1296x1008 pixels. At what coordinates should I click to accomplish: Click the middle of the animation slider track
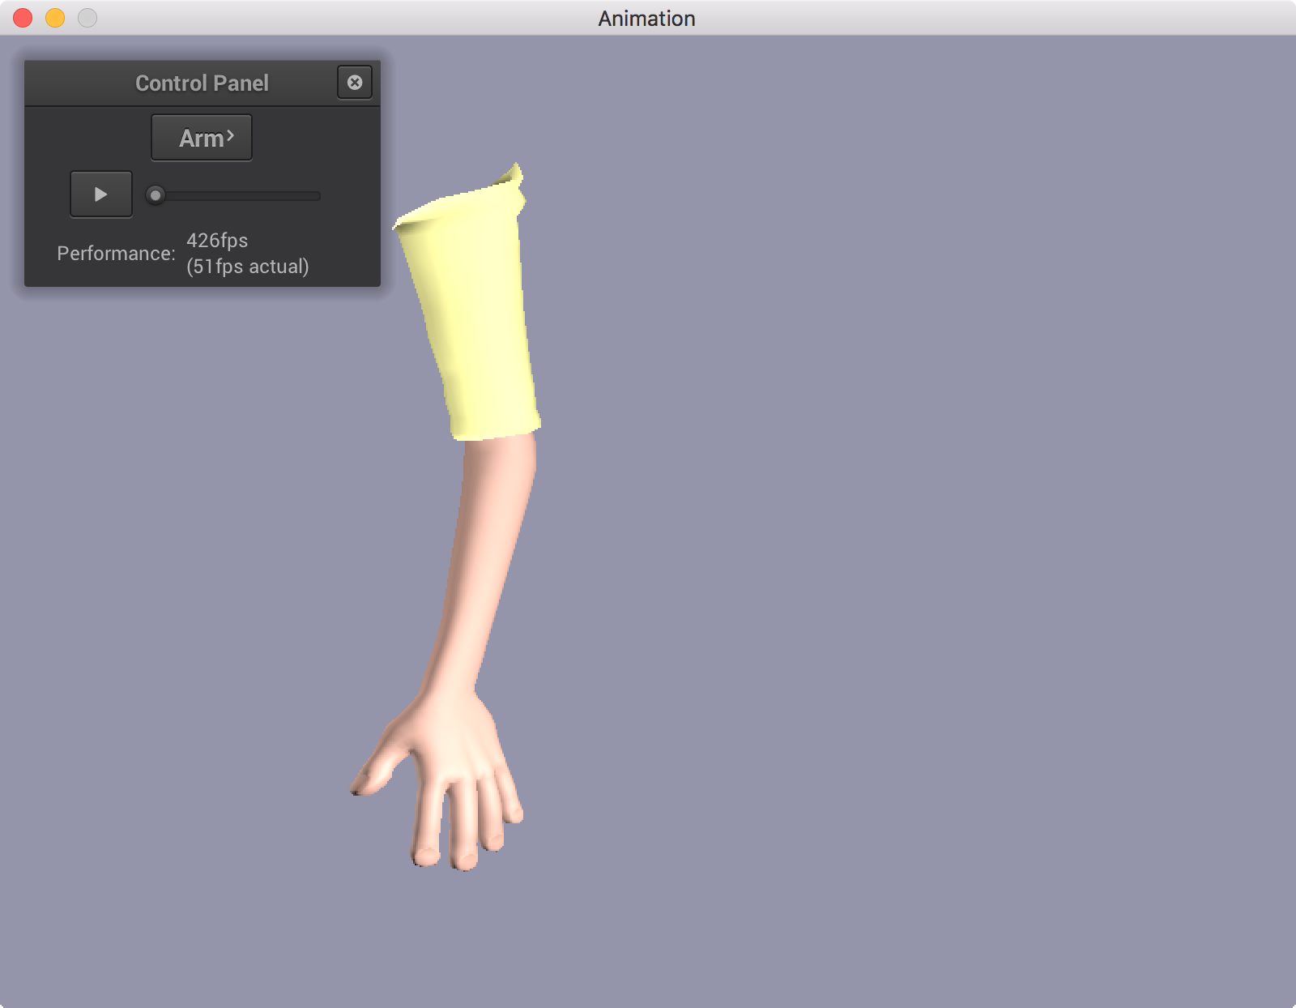(x=234, y=196)
